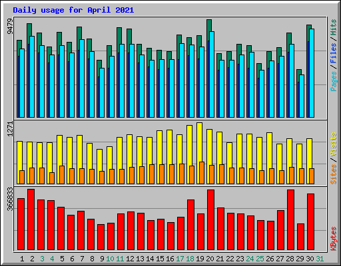The width and height of the screenshot is (341, 266).
Task: Click the orange sites bar for day 19
Action: (202, 173)
